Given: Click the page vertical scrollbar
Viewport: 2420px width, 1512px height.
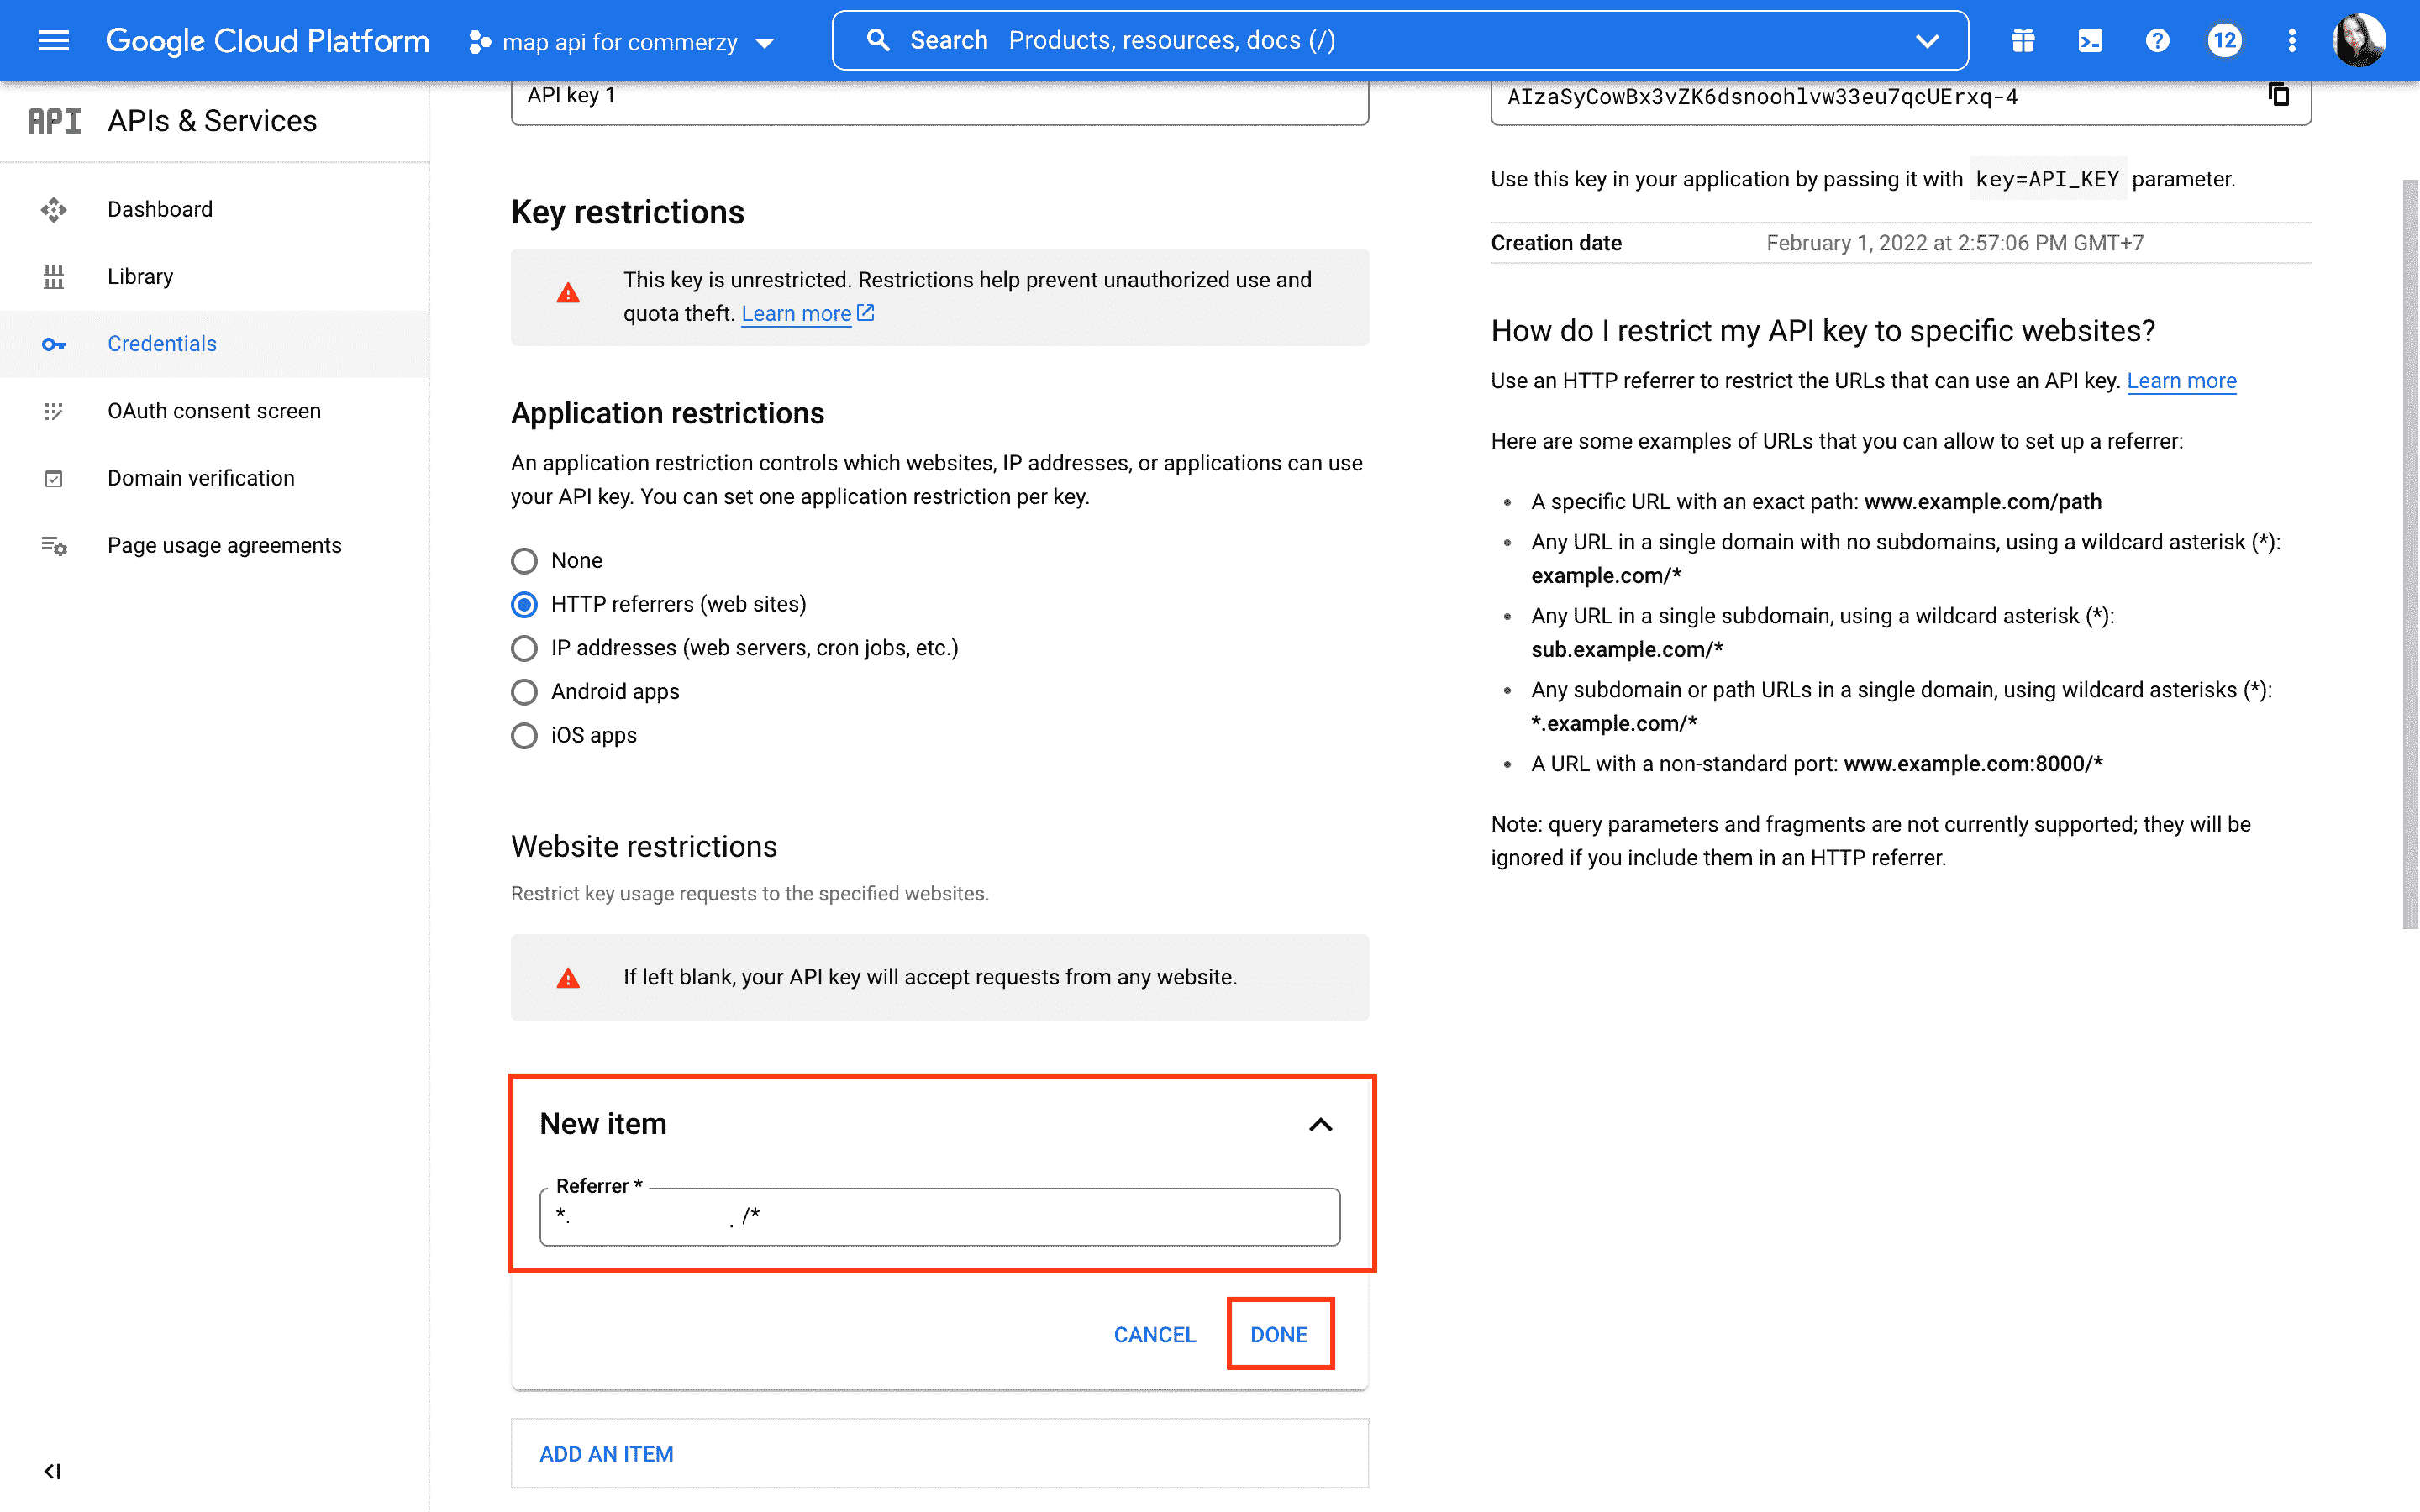Looking at the screenshot, I should [x=2410, y=555].
